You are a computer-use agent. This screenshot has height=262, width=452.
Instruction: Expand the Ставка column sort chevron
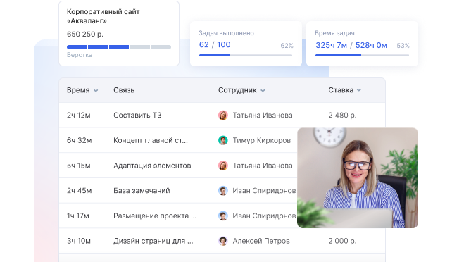coord(359,90)
